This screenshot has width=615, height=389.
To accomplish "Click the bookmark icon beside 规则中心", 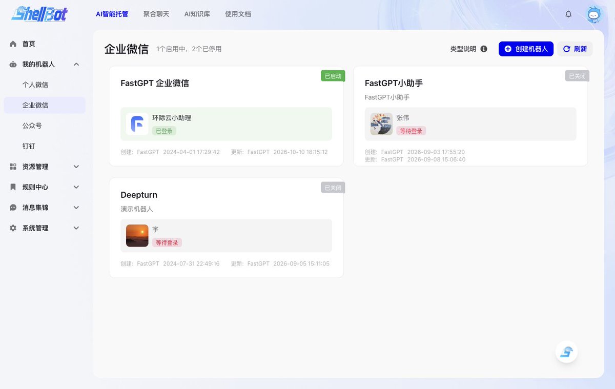I will tap(13, 188).
